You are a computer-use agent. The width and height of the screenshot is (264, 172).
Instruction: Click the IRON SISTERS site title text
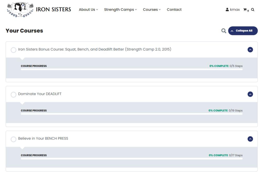(x=53, y=10)
